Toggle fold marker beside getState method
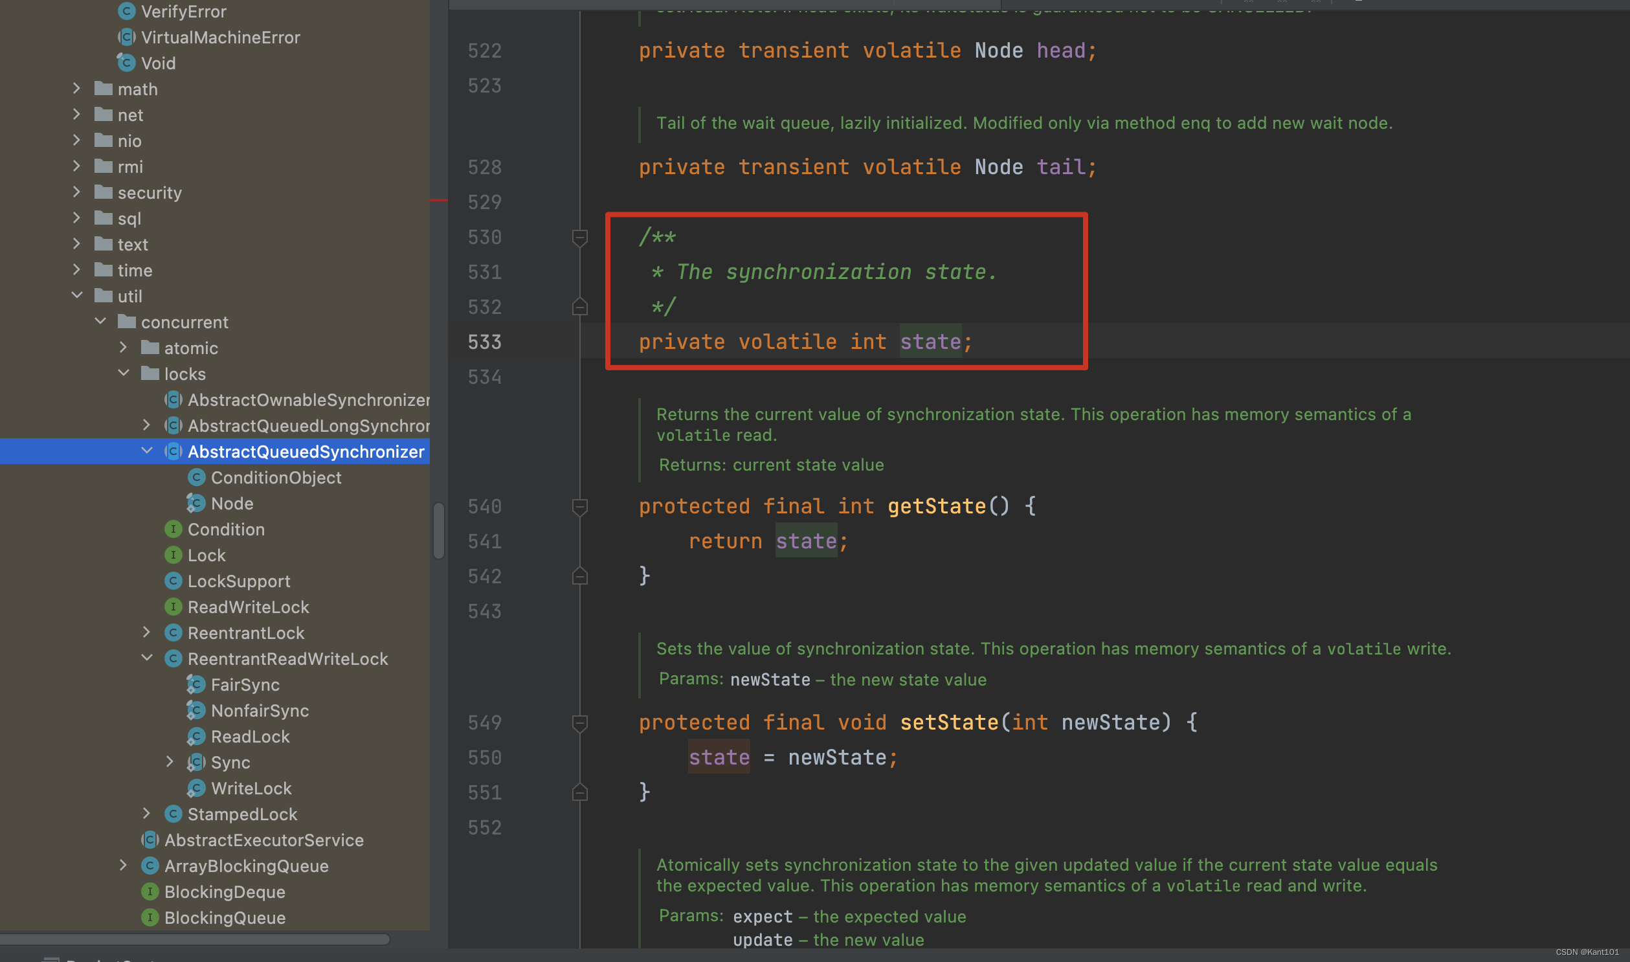 [580, 507]
